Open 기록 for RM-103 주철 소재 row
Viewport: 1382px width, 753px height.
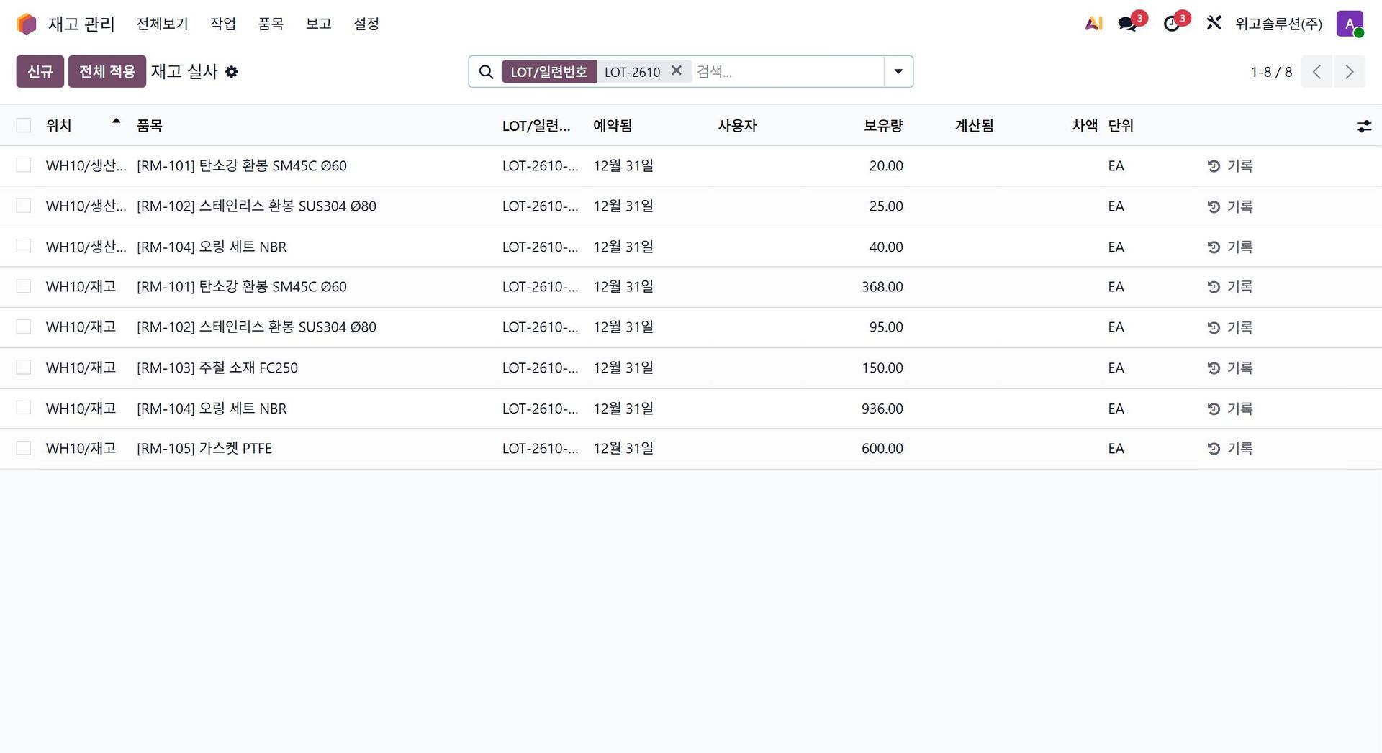(x=1230, y=368)
